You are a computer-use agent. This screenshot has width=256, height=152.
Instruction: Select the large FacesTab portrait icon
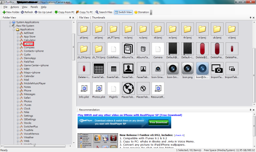[x=128, y=68]
